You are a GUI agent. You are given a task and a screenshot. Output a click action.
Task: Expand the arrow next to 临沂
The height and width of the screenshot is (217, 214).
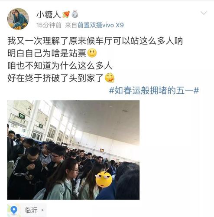(x=42, y=210)
